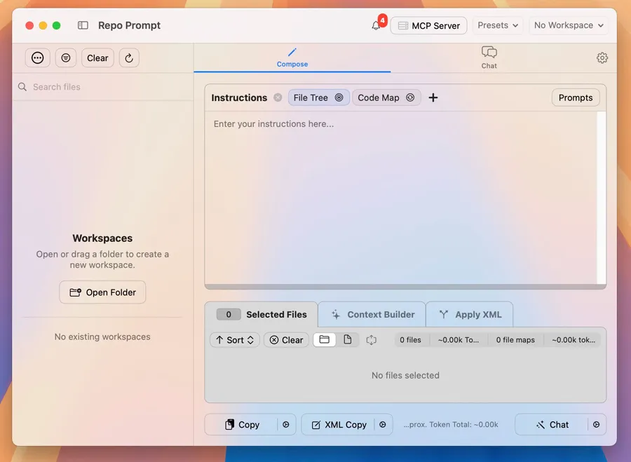
Task: Open the settings gear icon
Action: point(602,58)
